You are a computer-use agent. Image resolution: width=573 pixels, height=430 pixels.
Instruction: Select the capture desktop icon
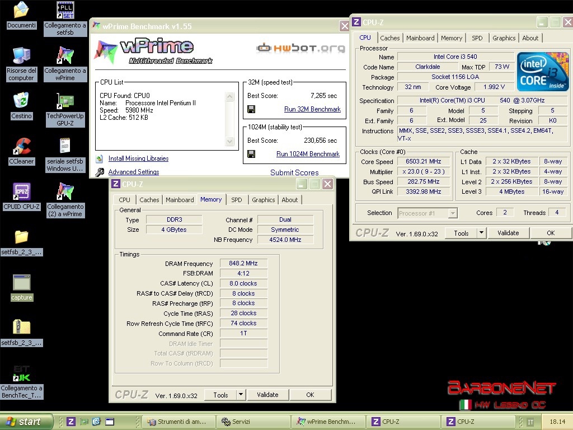tap(22, 283)
